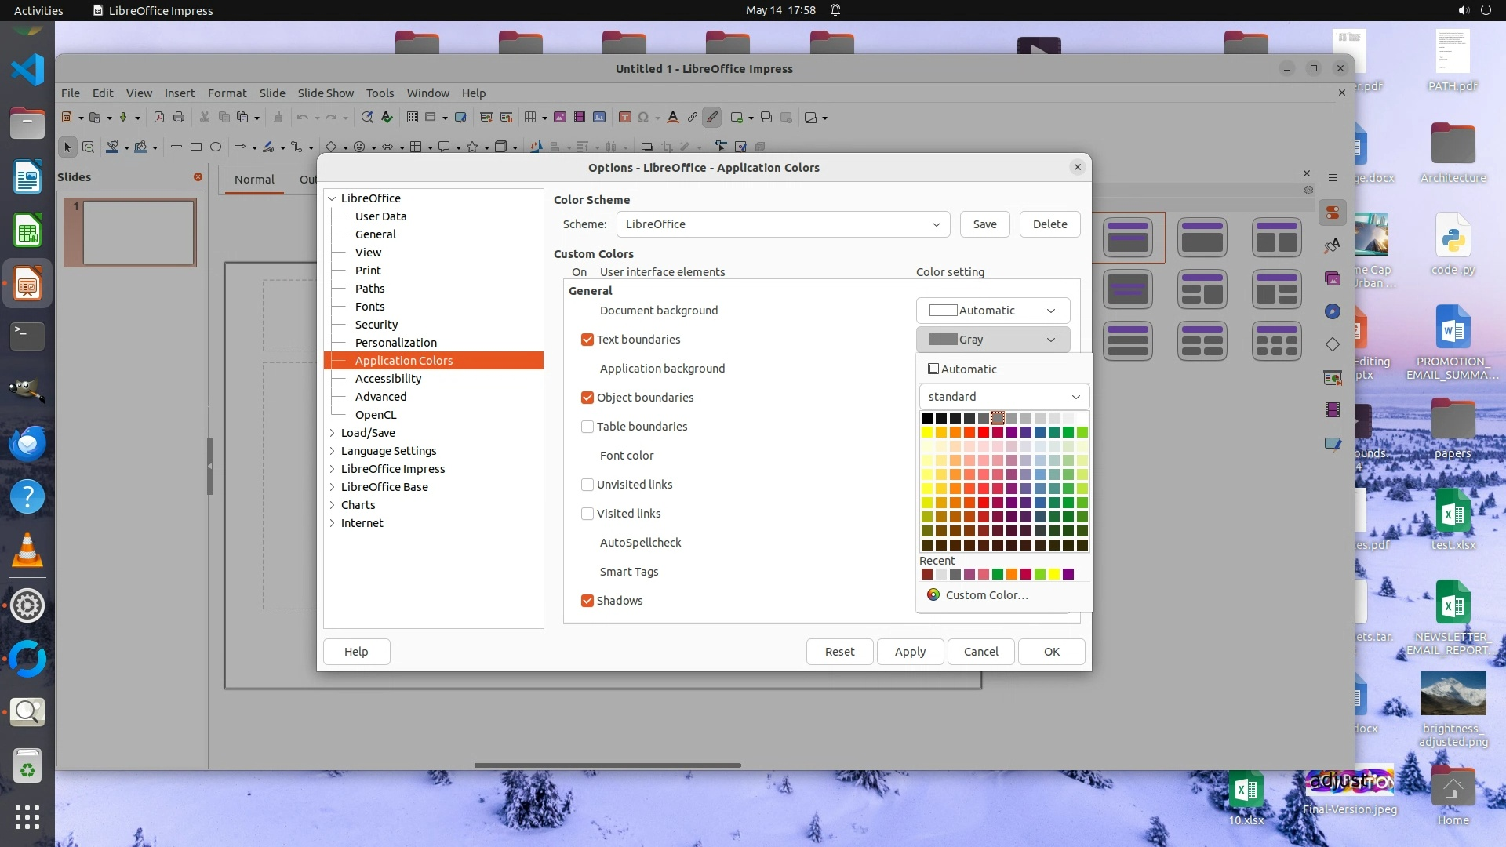
Task: Click the Print toolbar icon
Action: [179, 118]
